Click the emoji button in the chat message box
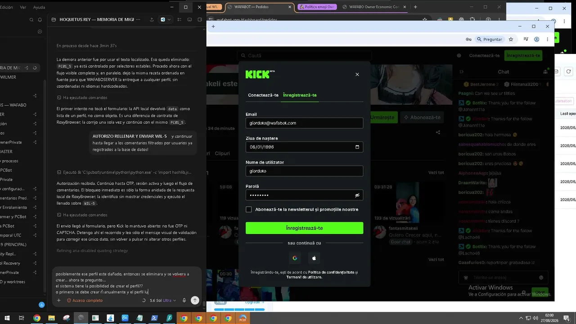 tap(541, 278)
